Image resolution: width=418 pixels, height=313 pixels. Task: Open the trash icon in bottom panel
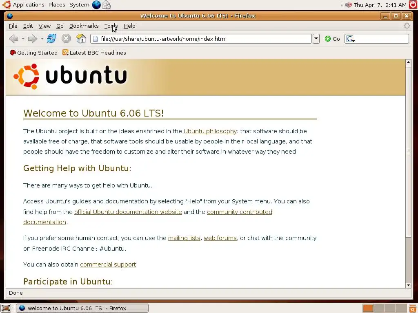(413, 308)
